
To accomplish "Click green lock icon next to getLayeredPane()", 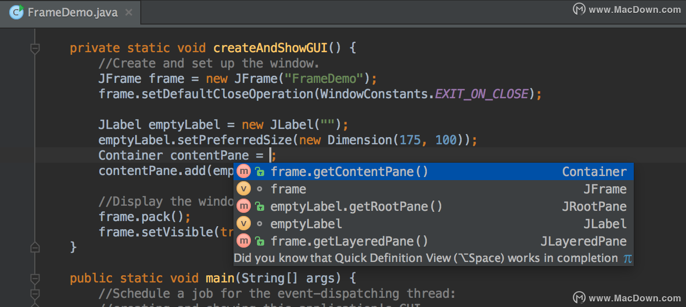I will [260, 240].
